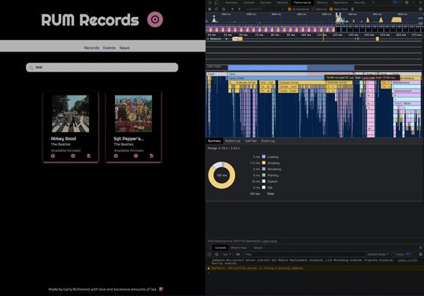Select the file format icon under Abbey Road
This screenshot has height=296, width=424.
(x=88, y=156)
